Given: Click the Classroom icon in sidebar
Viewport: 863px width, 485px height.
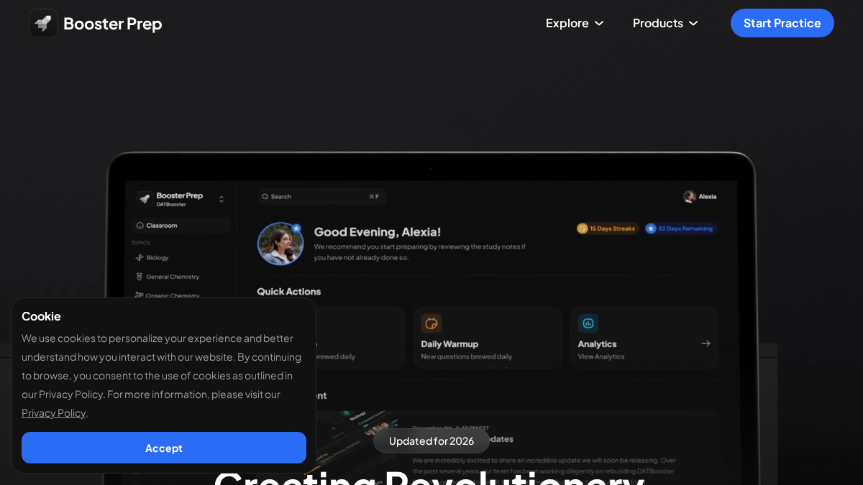Looking at the screenshot, I should (140, 225).
